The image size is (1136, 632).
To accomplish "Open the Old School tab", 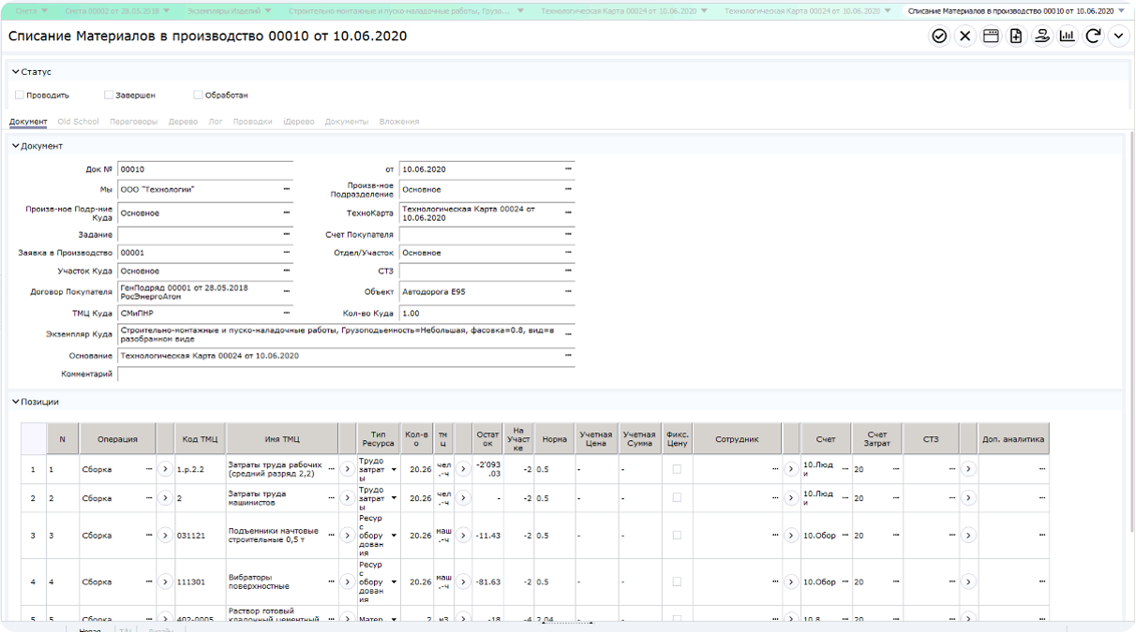I will click(78, 122).
